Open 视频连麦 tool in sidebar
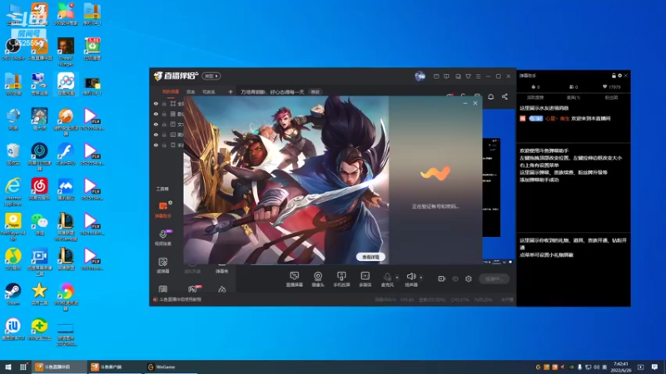 tap(163, 238)
